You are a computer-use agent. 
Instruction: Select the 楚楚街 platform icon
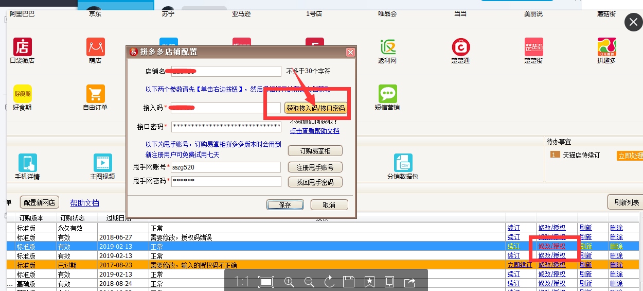(533, 47)
